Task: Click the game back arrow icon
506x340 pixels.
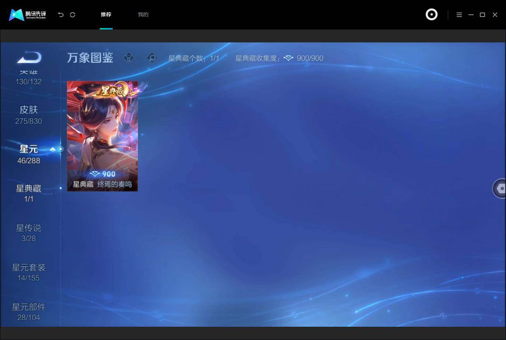Action: (29, 58)
